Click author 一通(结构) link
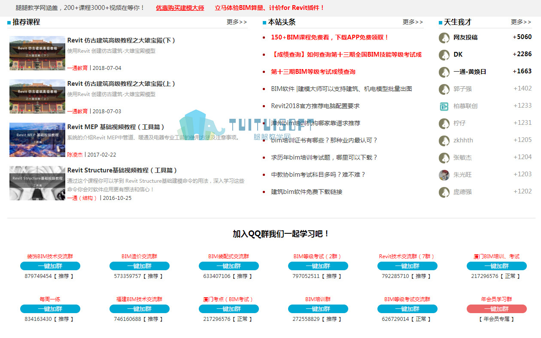This screenshot has width=541, height=338. point(82,198)
